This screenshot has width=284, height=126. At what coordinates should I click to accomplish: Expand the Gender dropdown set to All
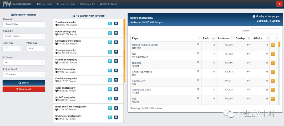pos(24,62)
